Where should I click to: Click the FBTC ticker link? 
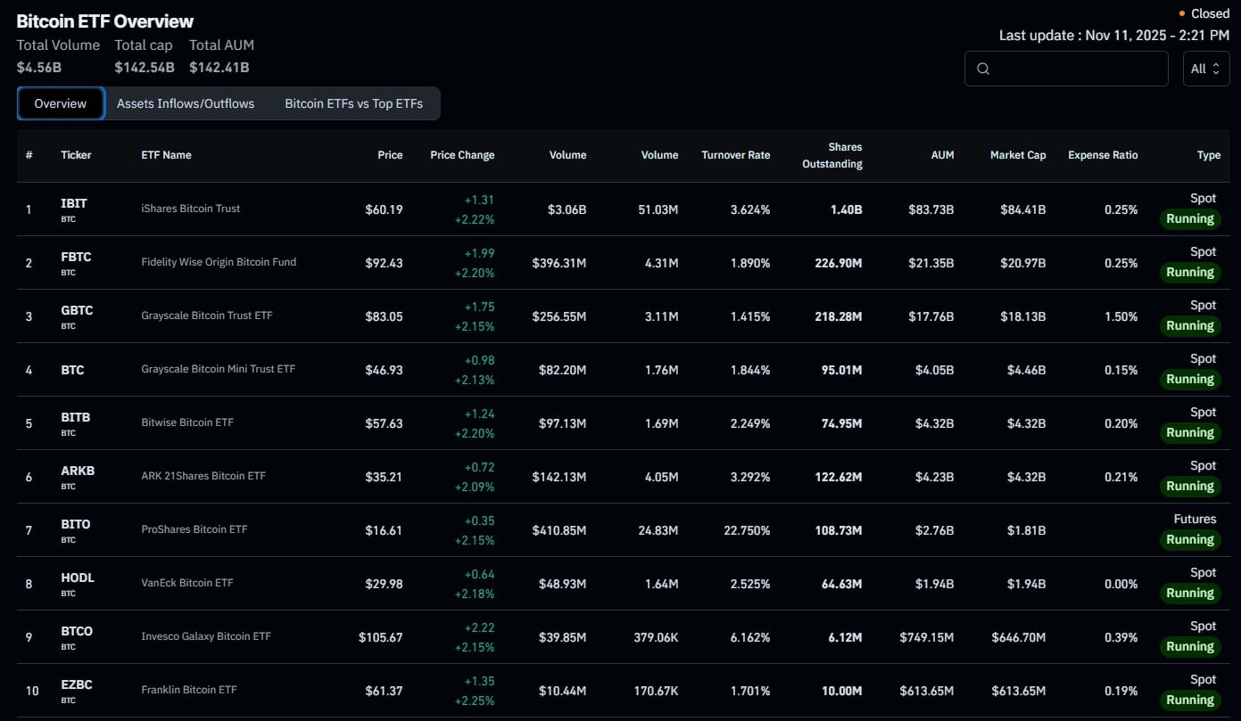pos(76,256)
